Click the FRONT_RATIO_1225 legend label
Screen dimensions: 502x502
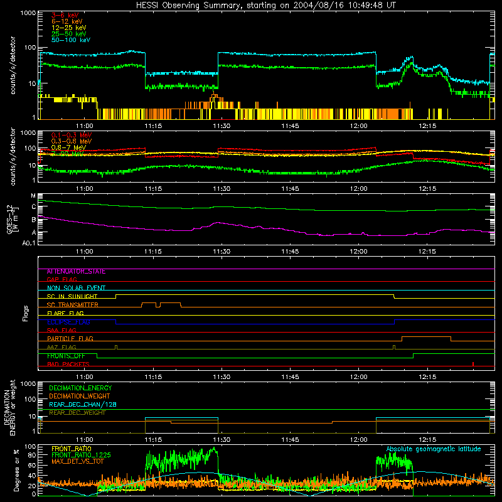(81, 455)
